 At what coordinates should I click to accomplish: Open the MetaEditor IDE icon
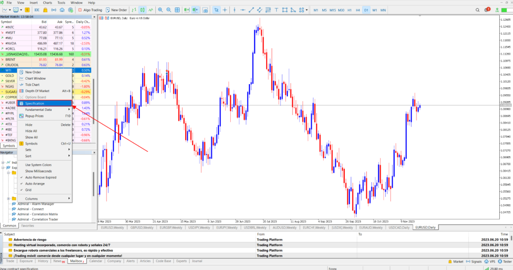(x=37, y=10)
